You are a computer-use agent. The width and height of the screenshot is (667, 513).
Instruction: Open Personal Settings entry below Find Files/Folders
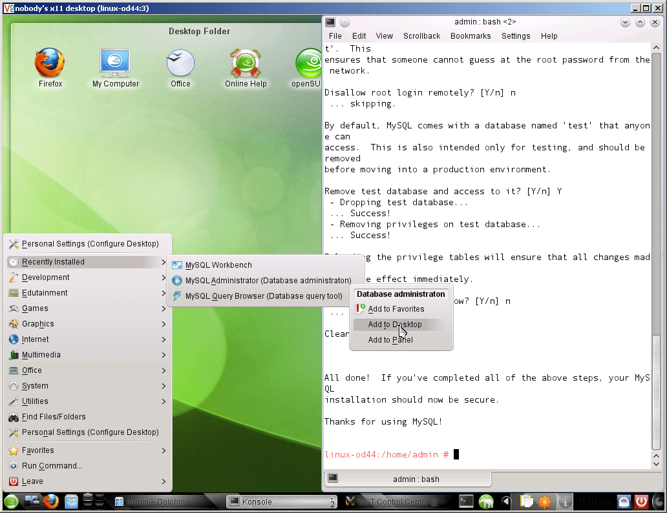(87, 432)
